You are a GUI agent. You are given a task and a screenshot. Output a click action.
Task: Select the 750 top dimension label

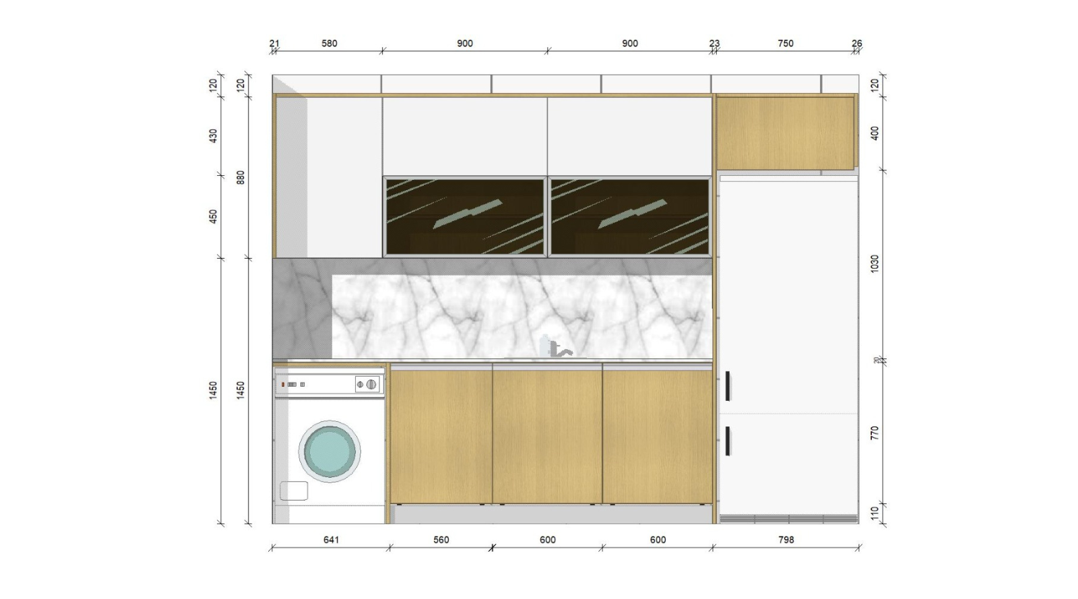tap(786, 44)
